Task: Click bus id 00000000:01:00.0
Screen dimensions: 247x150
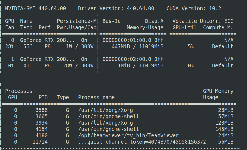Action: click(x=127, y=40)
